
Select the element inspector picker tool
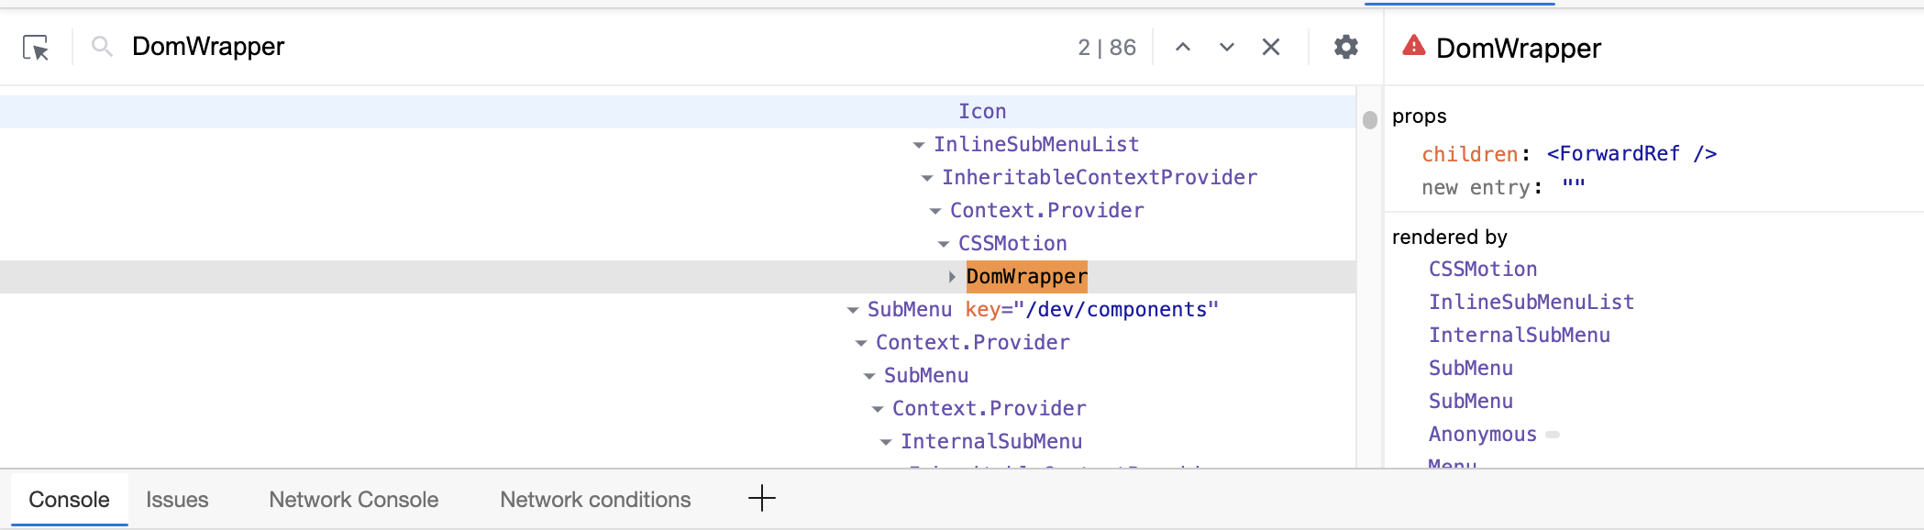tap(37, 47)
